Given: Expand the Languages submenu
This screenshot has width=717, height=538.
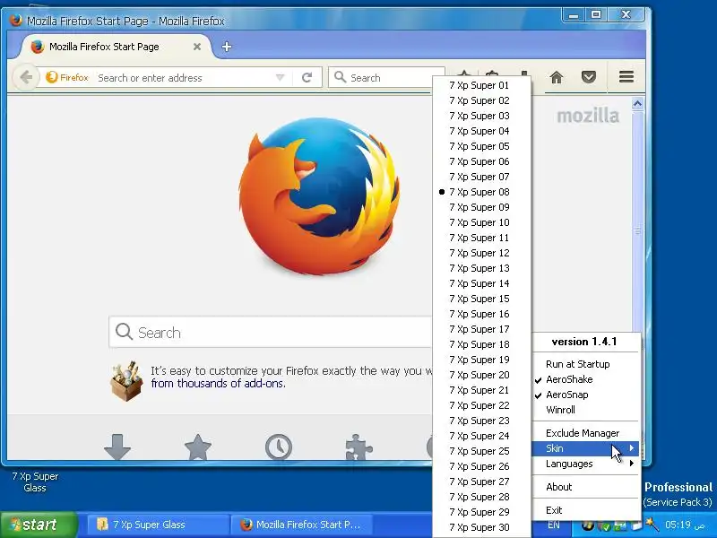Looking at the screenshot, I should [586, 464].
